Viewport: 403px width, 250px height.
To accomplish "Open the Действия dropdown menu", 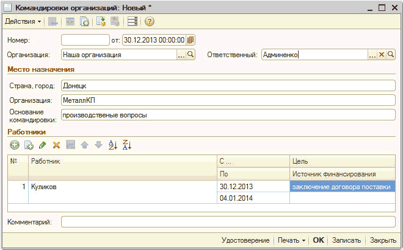I will tap(23, 22).
